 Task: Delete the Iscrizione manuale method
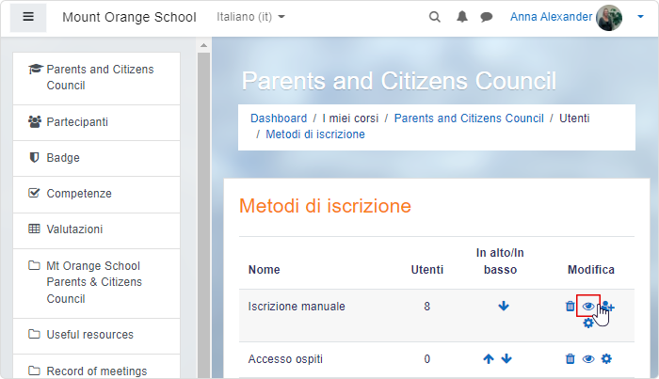click(x=570, y=307)
